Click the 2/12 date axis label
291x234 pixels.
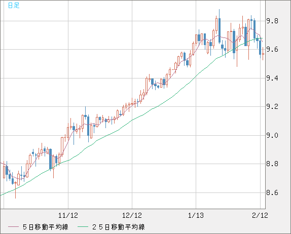(260, 215)
